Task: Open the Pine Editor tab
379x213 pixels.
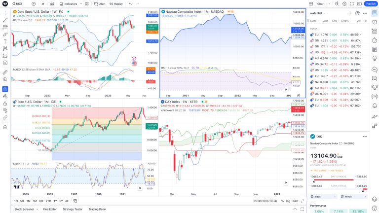Action: [49, 209]
